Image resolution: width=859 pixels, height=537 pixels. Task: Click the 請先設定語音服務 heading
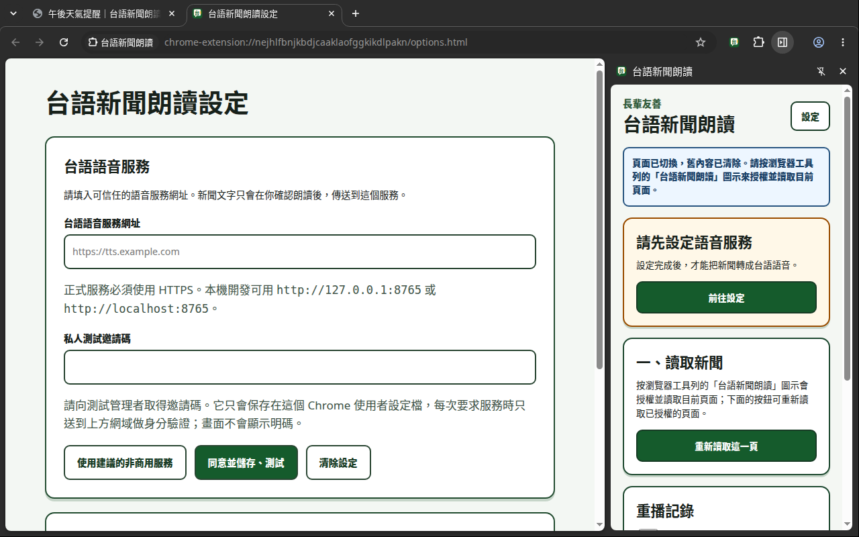[694, 242]
